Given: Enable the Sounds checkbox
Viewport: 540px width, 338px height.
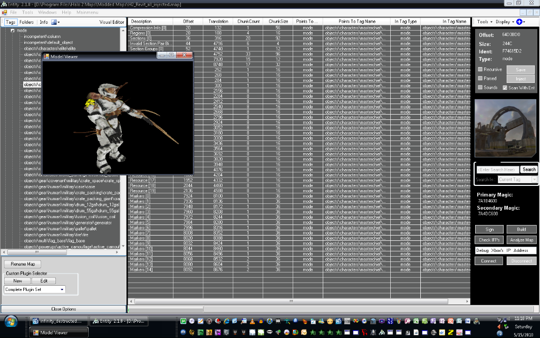Looking at the screenshot, I should click(x=480, y=87).
